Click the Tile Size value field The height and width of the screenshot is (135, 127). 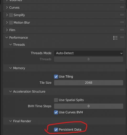click(88, 83)
